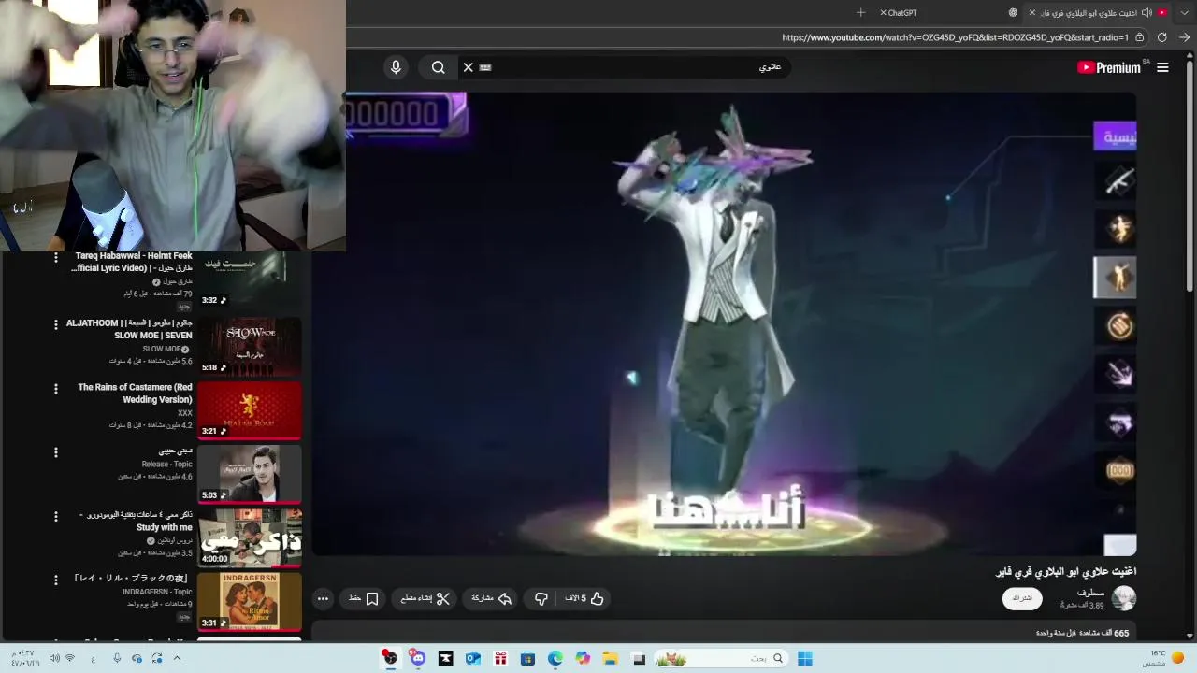Open options for INDRAGERSN - Topic row
Screen dimensions: 1197x673
click(56, 580)
